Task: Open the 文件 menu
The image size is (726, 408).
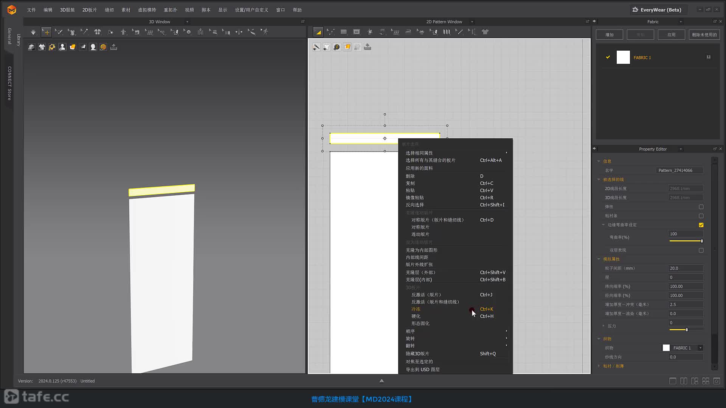Action: click(x=31, y=10)
